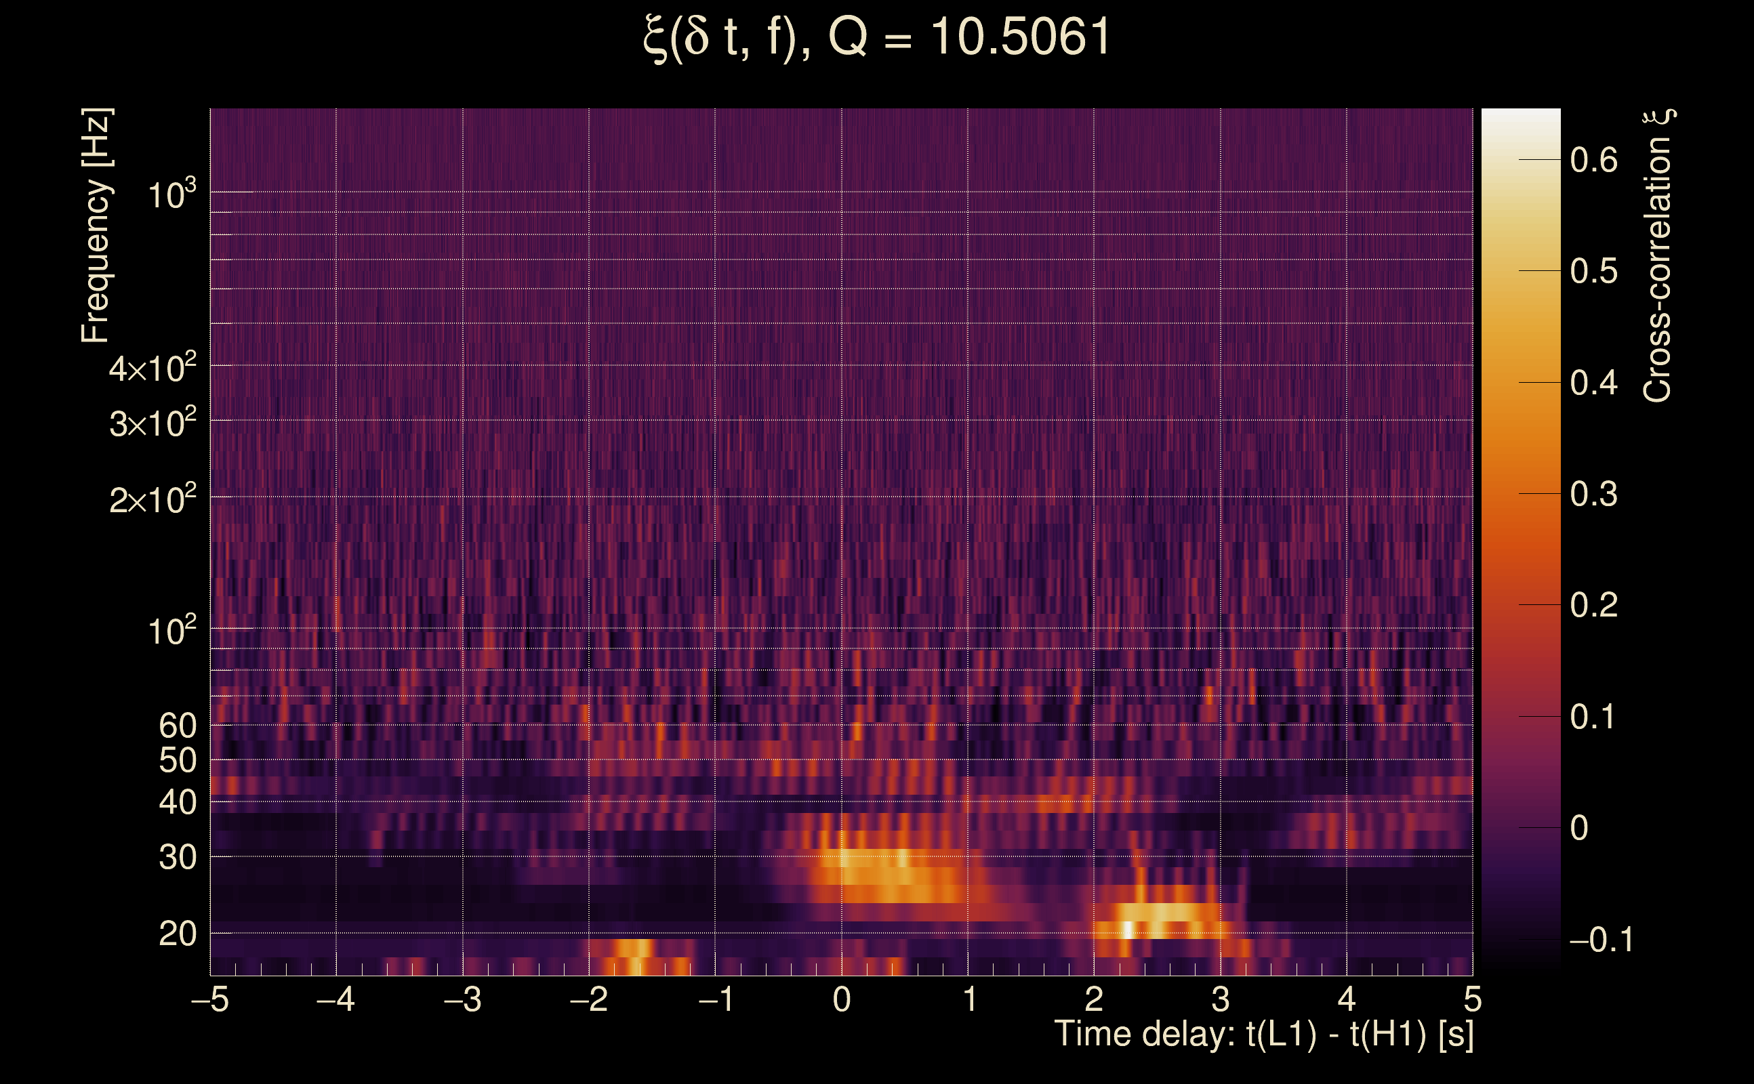Viewport: 1754px width, 1084px height.
Task: Click the Frequency [Hz] axis label
Action: point(96,225)
